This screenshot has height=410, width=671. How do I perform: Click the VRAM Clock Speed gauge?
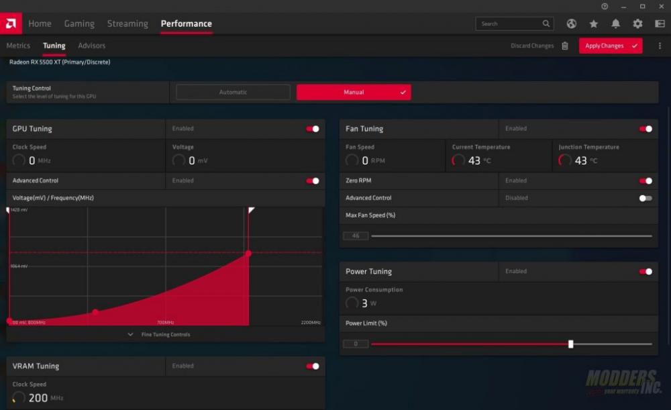(18, 398)
